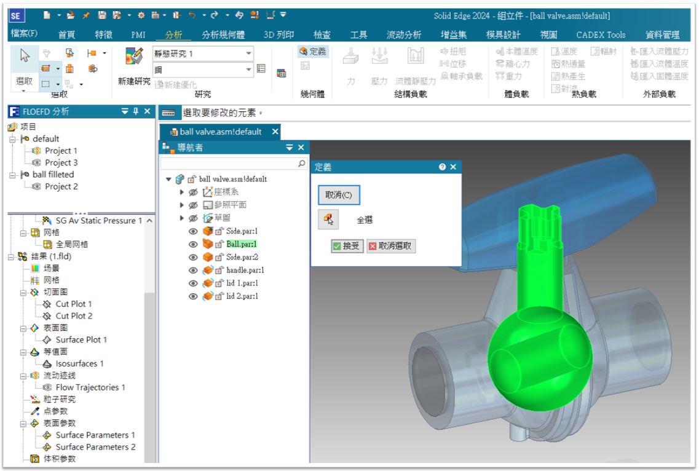The height and width of the screenshot is (471, 699).
Task: Open the 首頁 Home ribbon tab
Action: pos(67,35)
